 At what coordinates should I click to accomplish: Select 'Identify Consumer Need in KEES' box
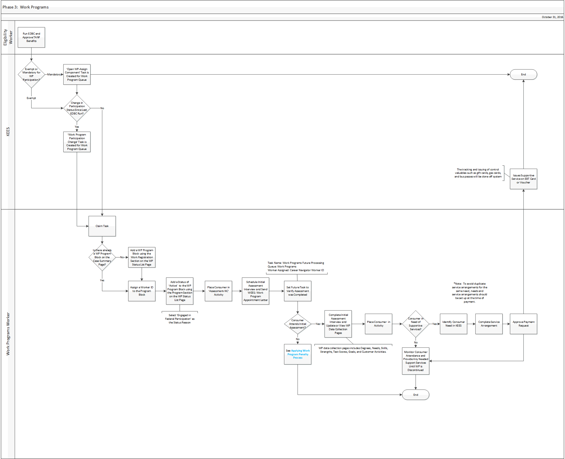click(x=453, y=324)
